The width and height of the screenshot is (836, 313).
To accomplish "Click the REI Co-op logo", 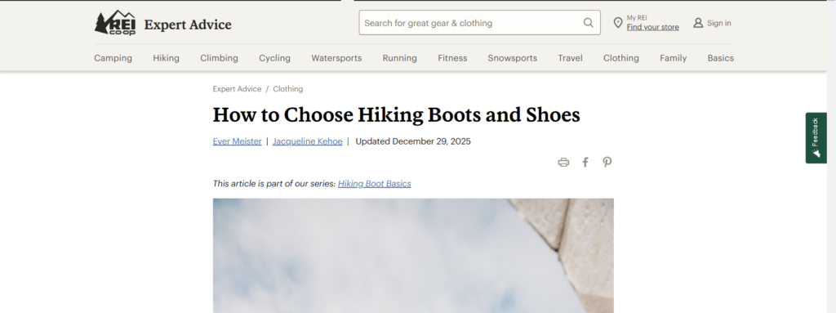I will (x=114, y=23).
